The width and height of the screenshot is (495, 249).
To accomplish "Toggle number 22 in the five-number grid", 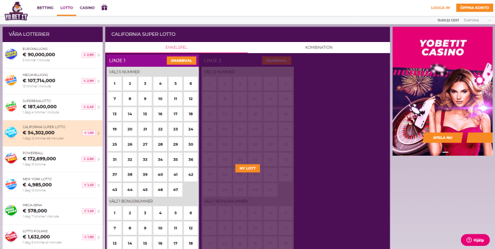I will tap(160, 129).
